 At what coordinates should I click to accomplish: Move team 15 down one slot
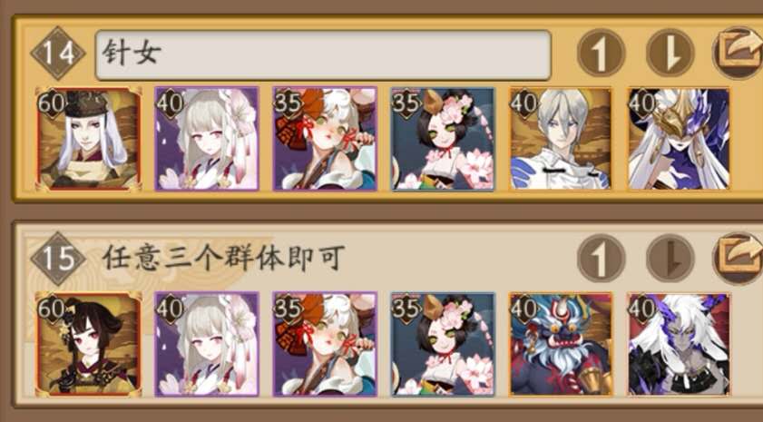pyautogui.click(x=670, y=259)
